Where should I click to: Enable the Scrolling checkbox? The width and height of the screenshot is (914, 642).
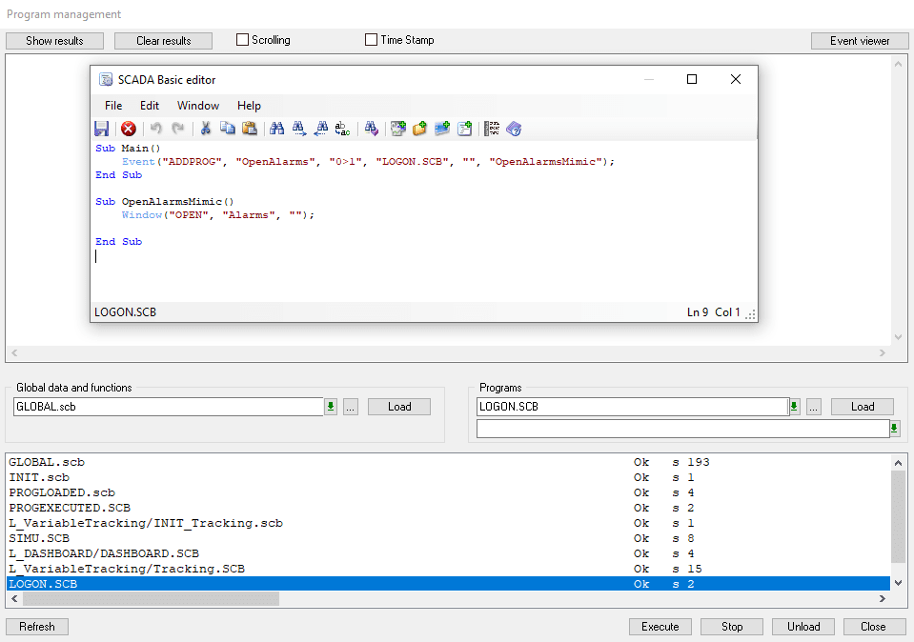point(243,40)
